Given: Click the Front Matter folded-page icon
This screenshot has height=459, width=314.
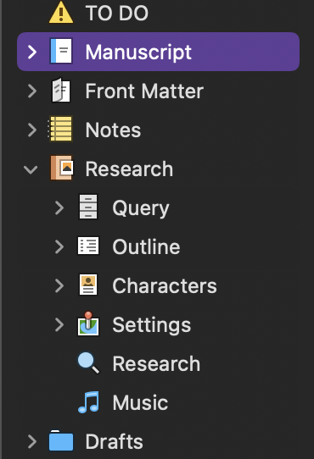Looking at the screenshot, I should pos(61,90).
